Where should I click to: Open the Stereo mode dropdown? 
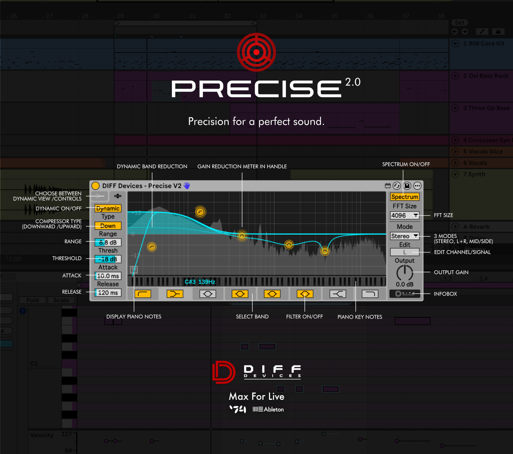[405, 236]
